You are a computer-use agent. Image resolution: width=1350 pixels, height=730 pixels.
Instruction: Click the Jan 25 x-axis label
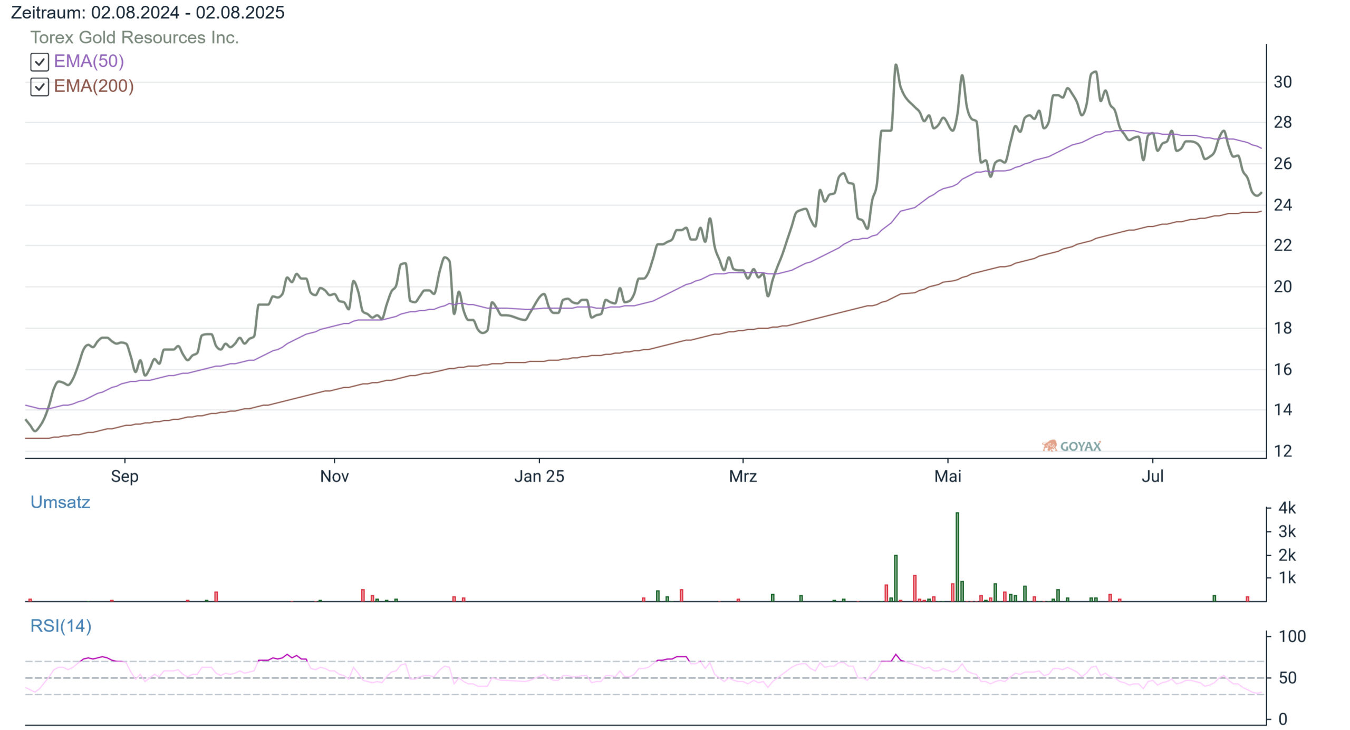(539, 477)
